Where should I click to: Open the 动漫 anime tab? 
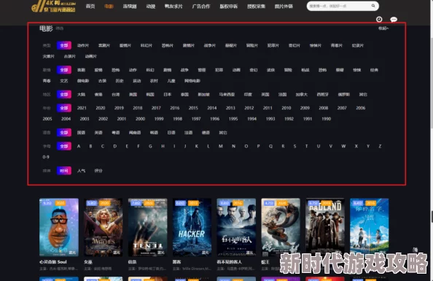(x=150, y=6)
